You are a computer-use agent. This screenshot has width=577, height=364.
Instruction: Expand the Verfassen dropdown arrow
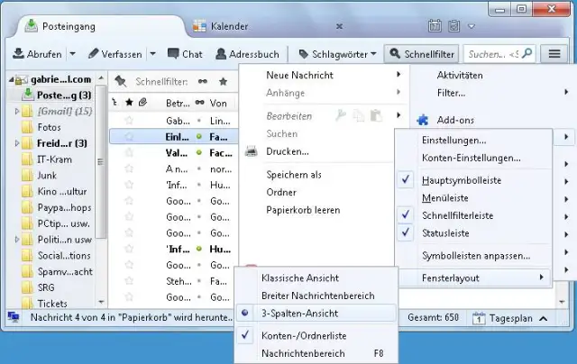click(x=152, y=54)
